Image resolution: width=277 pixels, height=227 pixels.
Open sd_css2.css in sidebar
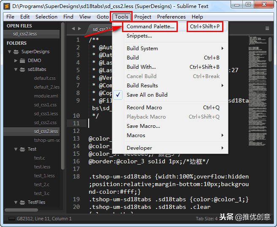[45, 122]
